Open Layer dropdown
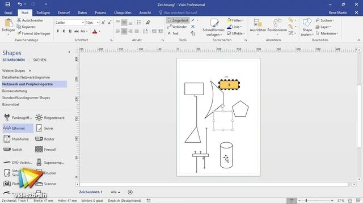Viewport: 363px width, 204px height. [323, 27]
